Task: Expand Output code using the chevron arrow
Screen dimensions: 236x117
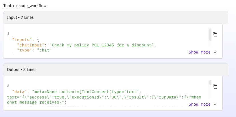Action: point(215,104)
